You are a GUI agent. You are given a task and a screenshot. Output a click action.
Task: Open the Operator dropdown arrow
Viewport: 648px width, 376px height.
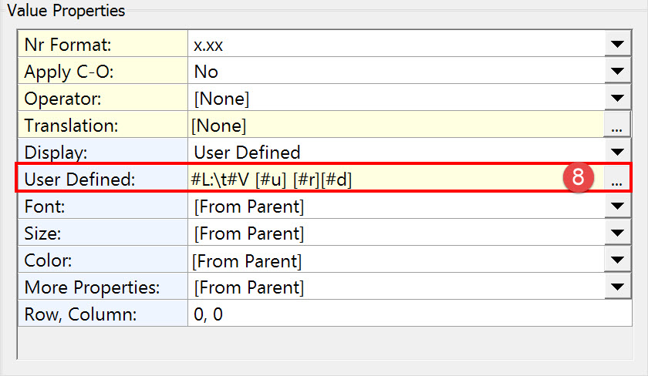(x=616, y=99)
